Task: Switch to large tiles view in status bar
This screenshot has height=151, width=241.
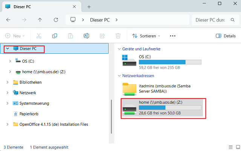Action: click(238, 147)
